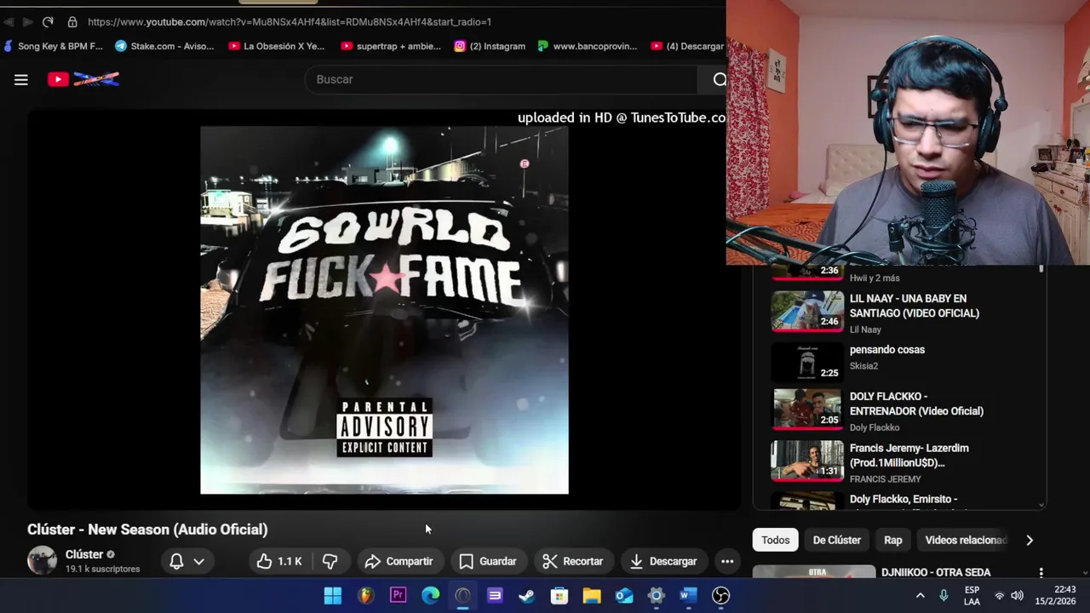Viewport: 1090px width, 613px height.
Task: Click the 1:31 Francis Jeremy thumbnail
Action: [x=807, y=461]
